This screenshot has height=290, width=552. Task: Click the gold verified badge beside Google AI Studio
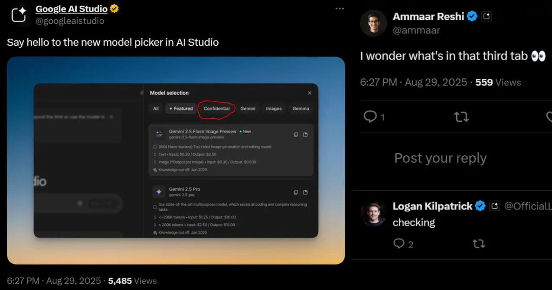point(114,9)
